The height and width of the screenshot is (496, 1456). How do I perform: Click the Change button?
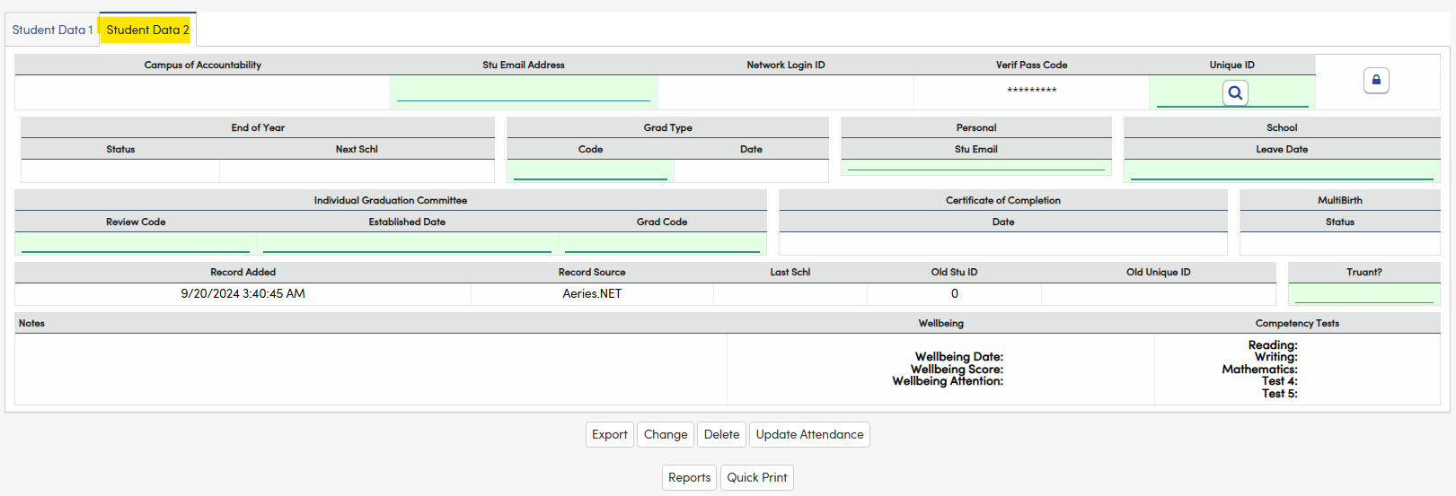[666, 434]
